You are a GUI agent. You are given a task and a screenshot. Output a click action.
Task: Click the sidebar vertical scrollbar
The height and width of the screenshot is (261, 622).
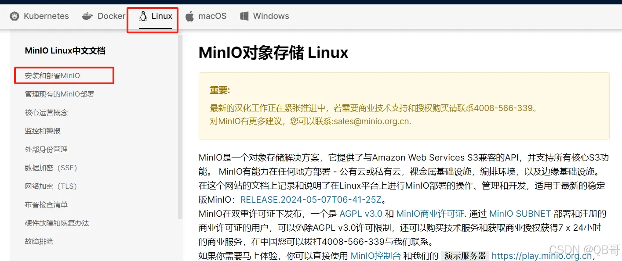tap(180, 127)
